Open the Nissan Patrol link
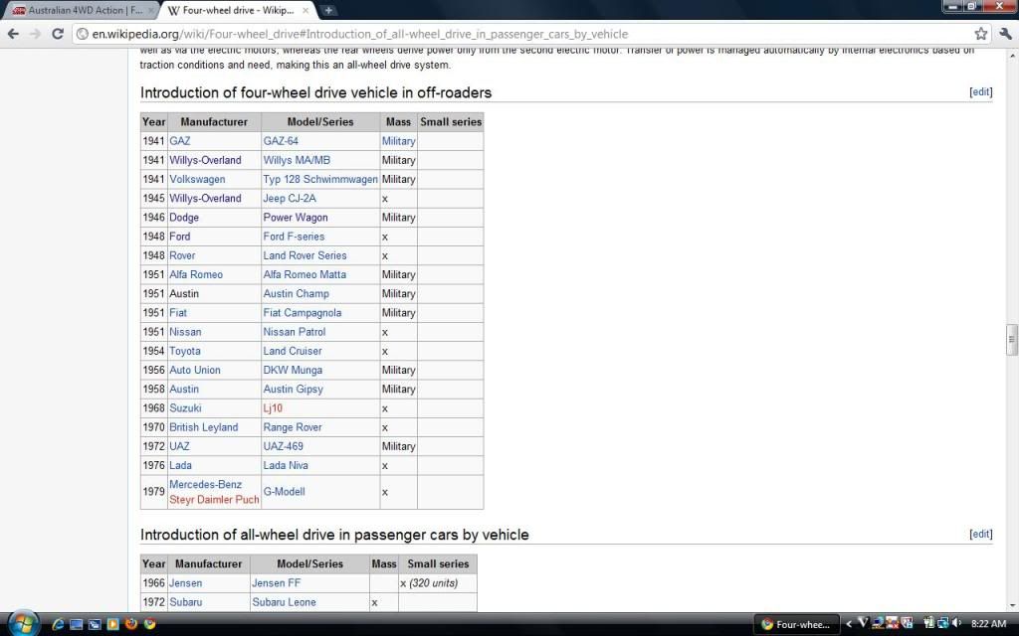Screen dimensions: 1019x636 pos(294,332)
